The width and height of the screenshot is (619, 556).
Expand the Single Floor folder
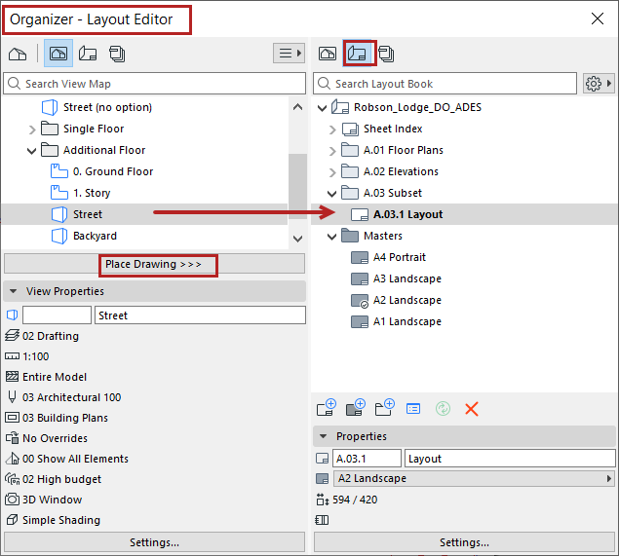[32, 129]
